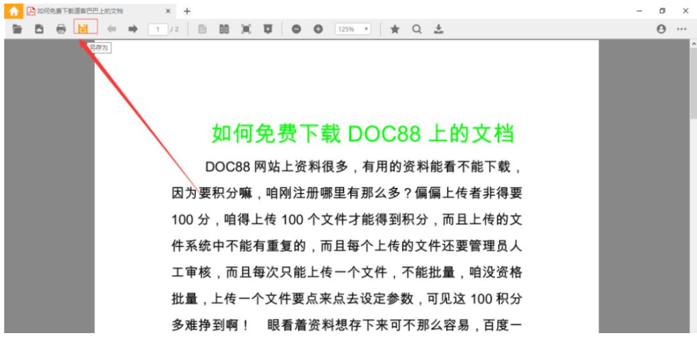Restore down the PDF reader window
This screenshot has width=697, height=341.
662,11
